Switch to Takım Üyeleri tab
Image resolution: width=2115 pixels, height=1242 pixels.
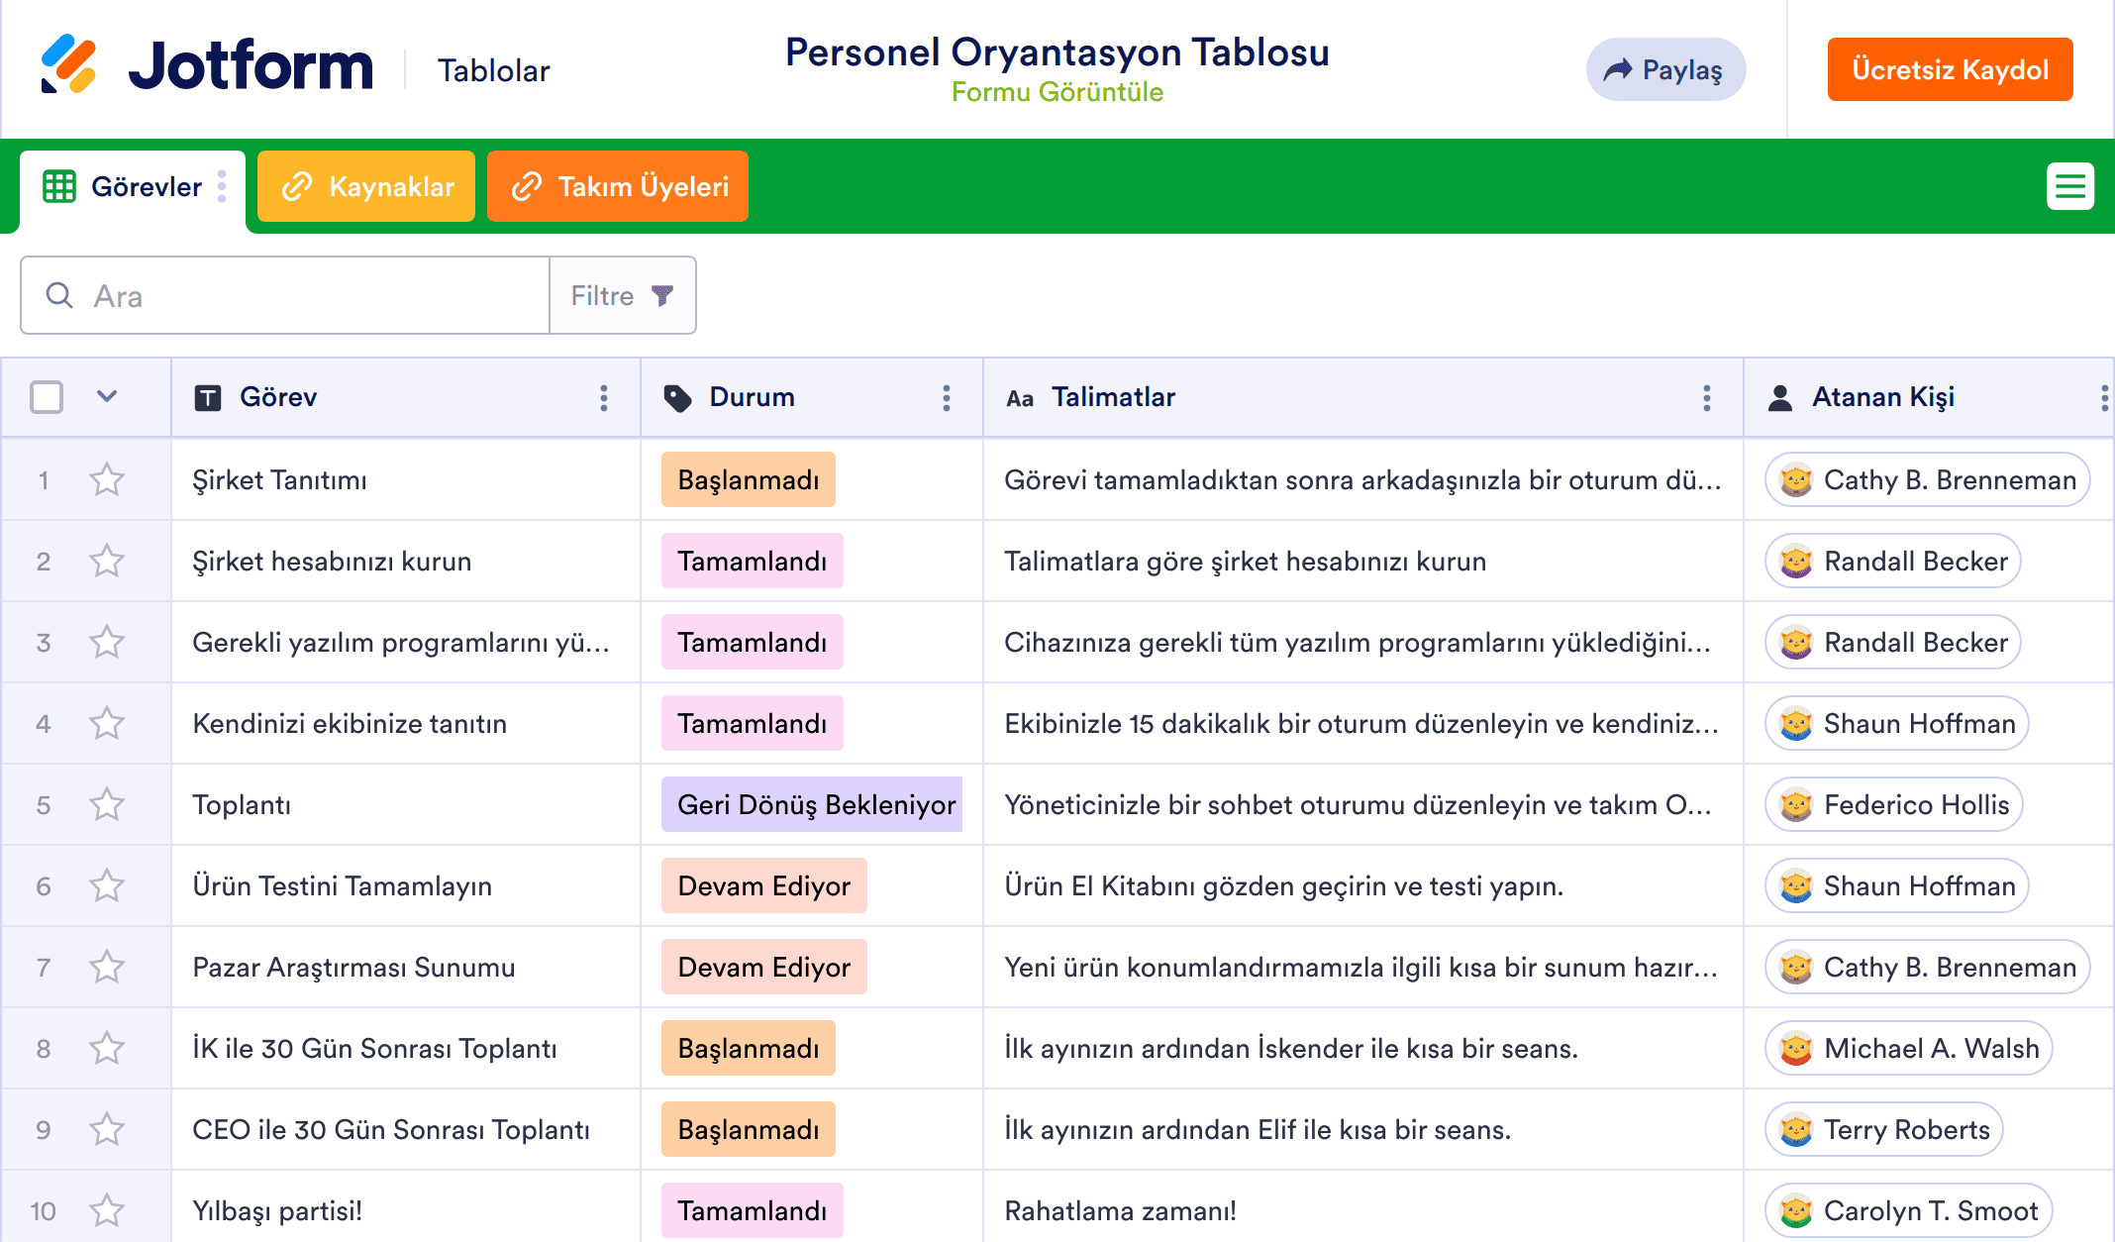pyautogui.click(x=618, y=186)
